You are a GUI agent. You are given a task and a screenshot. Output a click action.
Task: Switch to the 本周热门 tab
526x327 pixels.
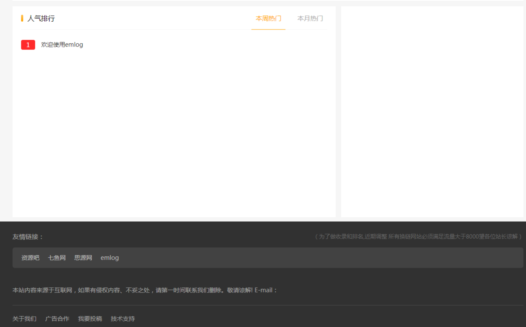[x=268, y=18]
